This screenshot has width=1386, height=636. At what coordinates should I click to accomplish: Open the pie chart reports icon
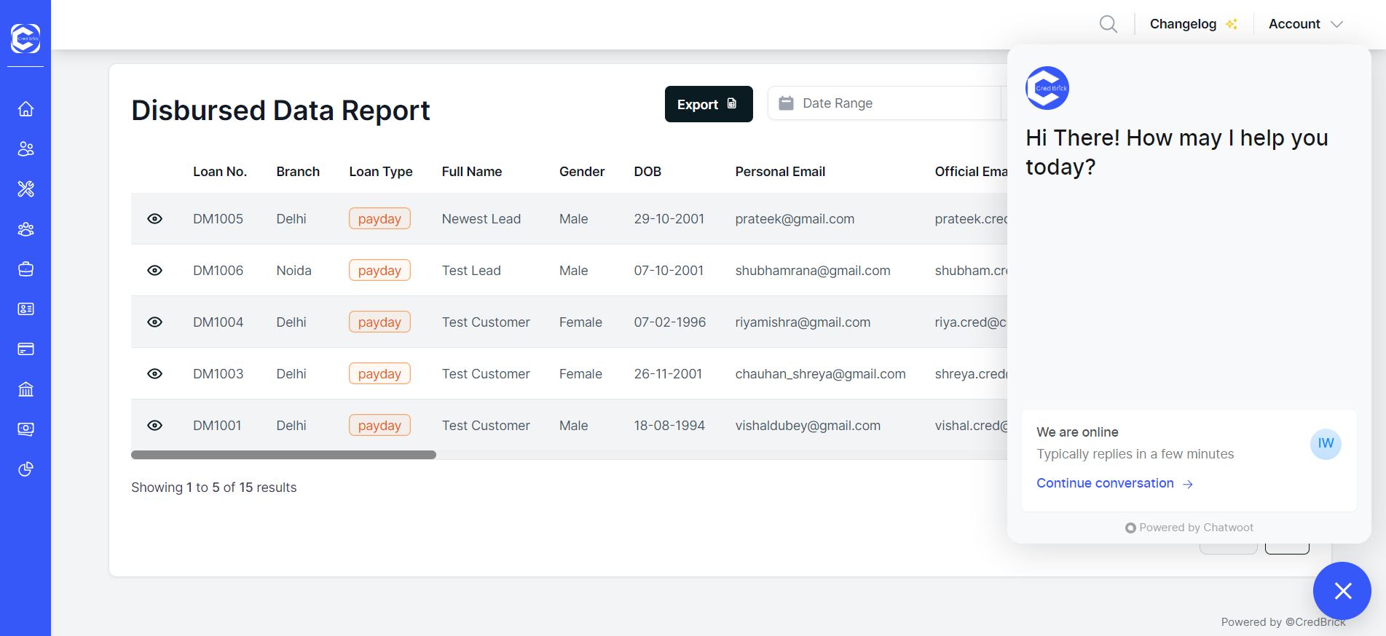tap(25, 469)
